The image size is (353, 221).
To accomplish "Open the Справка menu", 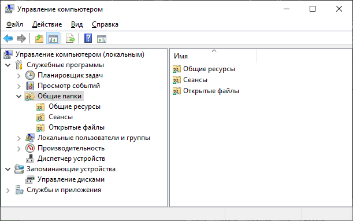I will (x=105, y=24).
